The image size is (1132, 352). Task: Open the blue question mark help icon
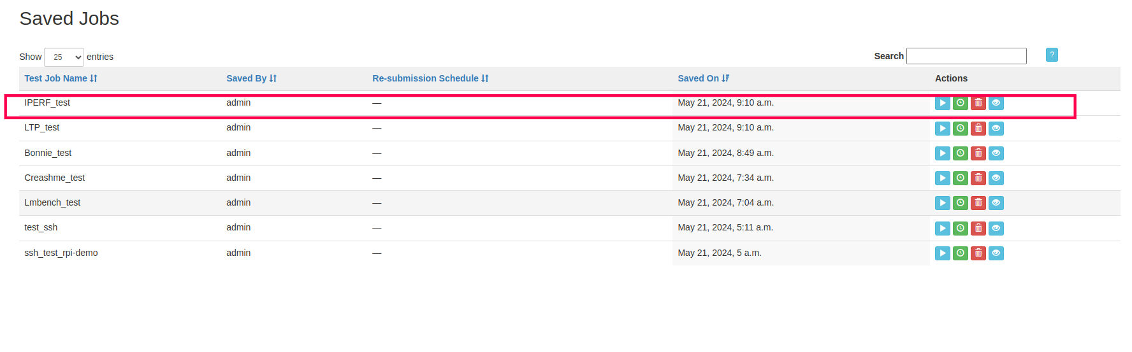pyautogui.click(x=1052, y=55)
